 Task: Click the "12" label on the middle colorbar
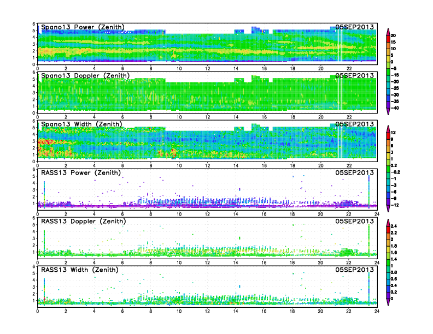click(x=393, y=133)
